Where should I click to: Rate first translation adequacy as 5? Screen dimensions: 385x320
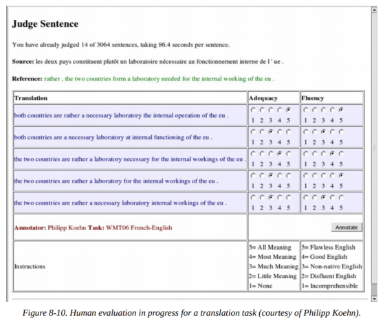click(289, 110)
